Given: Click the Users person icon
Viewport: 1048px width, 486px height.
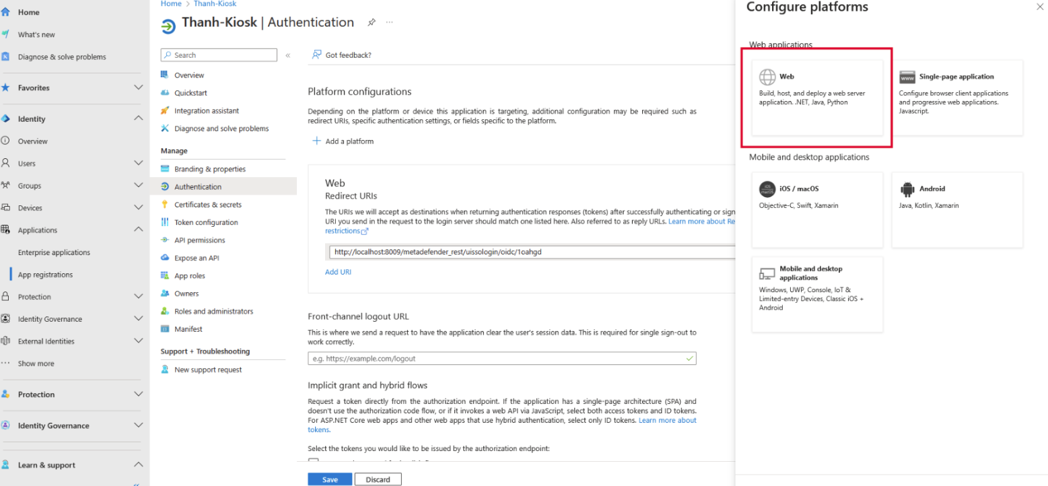Looking at the screenshot, I should [x=5, y=163].
